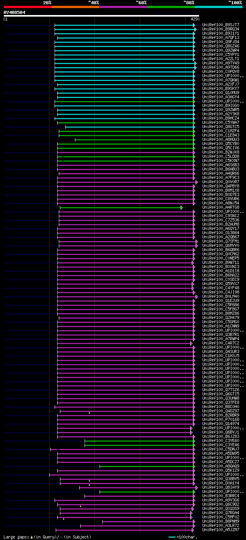The width and height of the screenshot is (246, 540).
Task: Select label UniRef100_B9SKY7
Action: [x=221, y=88]
